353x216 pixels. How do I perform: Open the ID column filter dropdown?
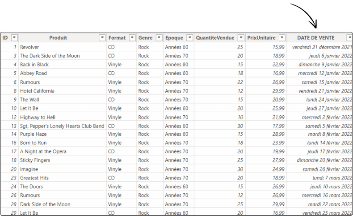[14, 38]
